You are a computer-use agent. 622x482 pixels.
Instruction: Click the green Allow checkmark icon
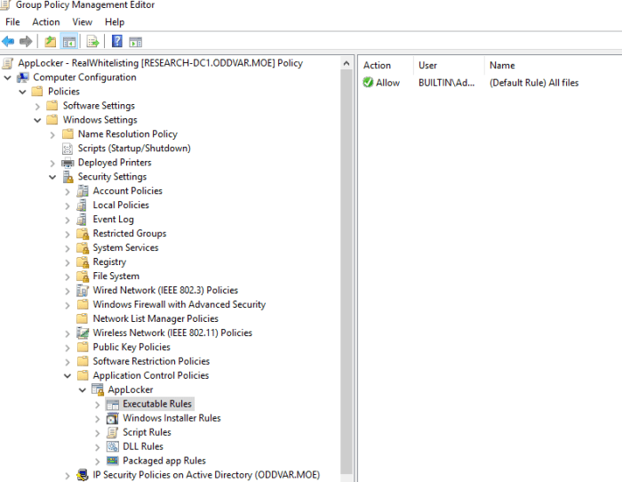tap(368, 83)
